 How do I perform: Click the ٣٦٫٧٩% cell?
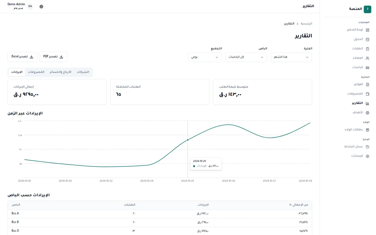[x=303, y=214]
